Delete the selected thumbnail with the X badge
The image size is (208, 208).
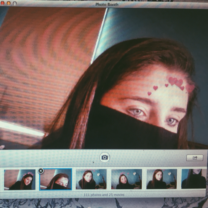point(41,171)
